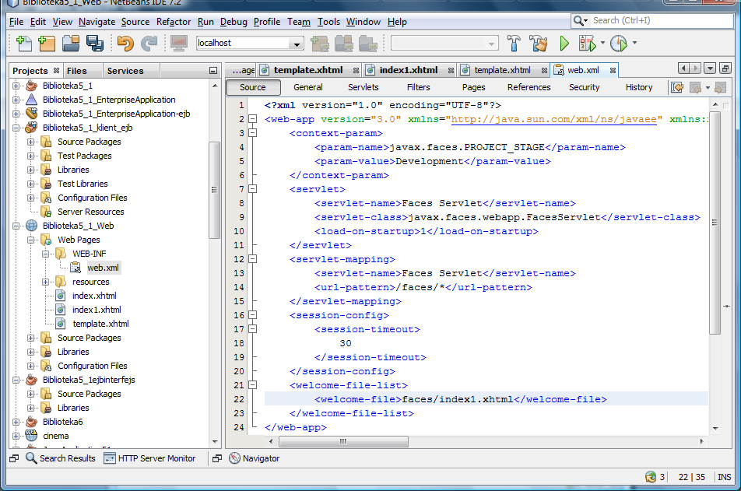Switch to the index1.xhtml editor tab

[409, 70]
